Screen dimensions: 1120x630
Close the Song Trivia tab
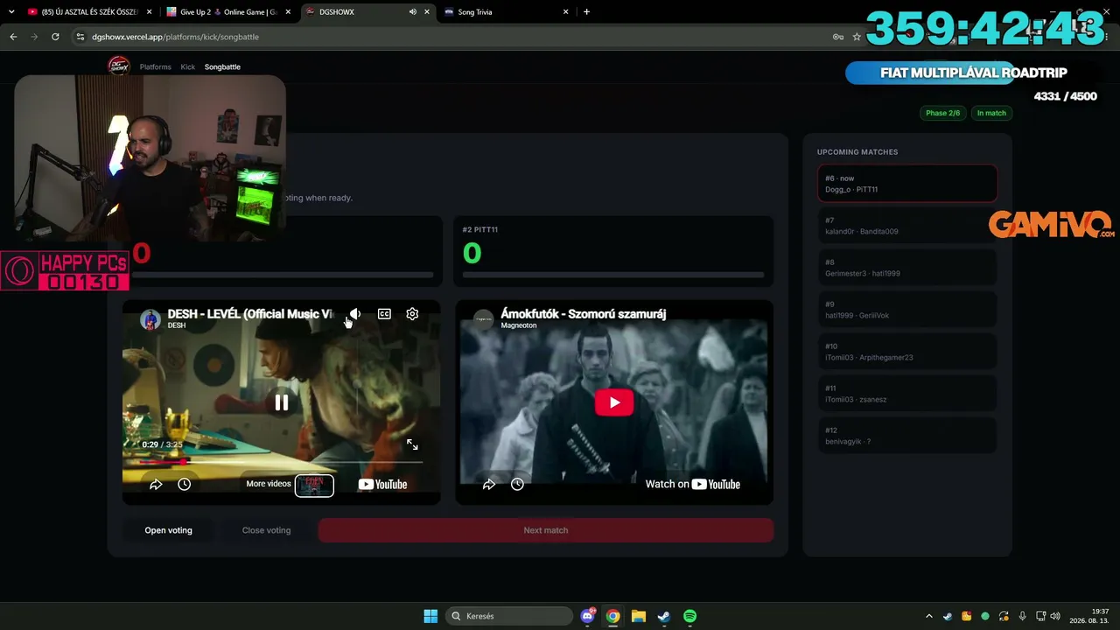coord(566,12)
